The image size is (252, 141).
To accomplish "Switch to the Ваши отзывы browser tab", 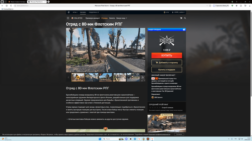I will point(17,2).
